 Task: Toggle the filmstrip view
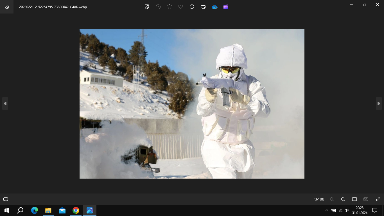click(5, 199)
